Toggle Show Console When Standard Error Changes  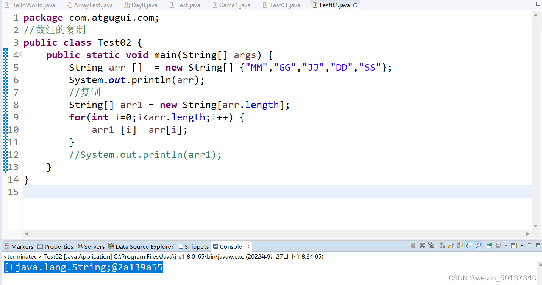click(x=477, y=245)
